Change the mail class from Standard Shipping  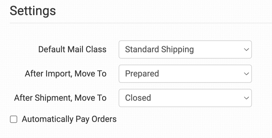185,50
